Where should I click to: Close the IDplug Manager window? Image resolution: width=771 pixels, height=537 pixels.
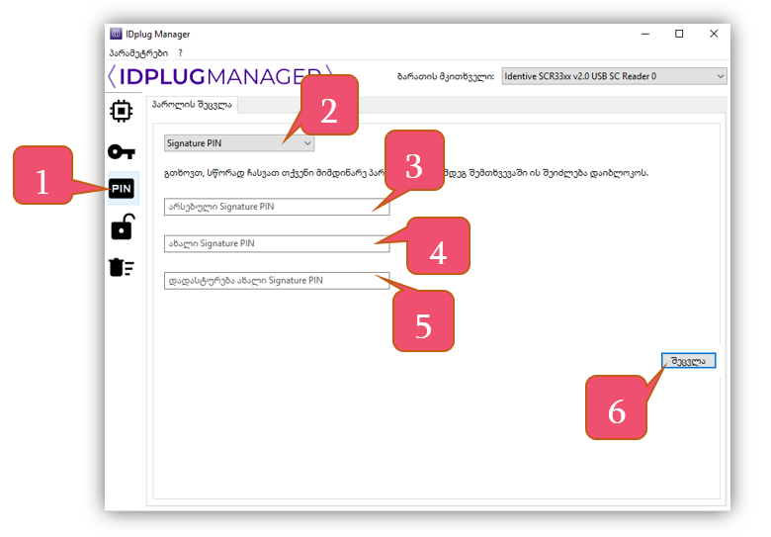pos(714,34)
